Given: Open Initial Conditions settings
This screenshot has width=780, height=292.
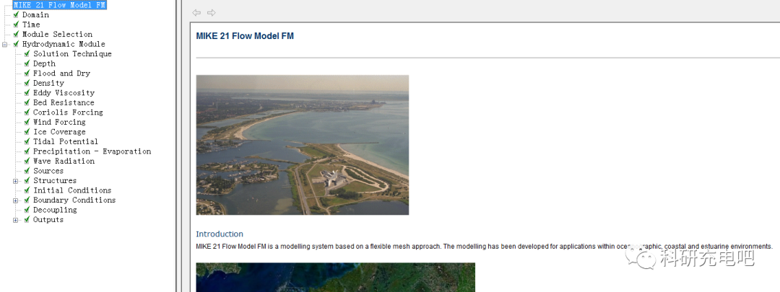Looking at the screenshot, I should pos(73,190).
